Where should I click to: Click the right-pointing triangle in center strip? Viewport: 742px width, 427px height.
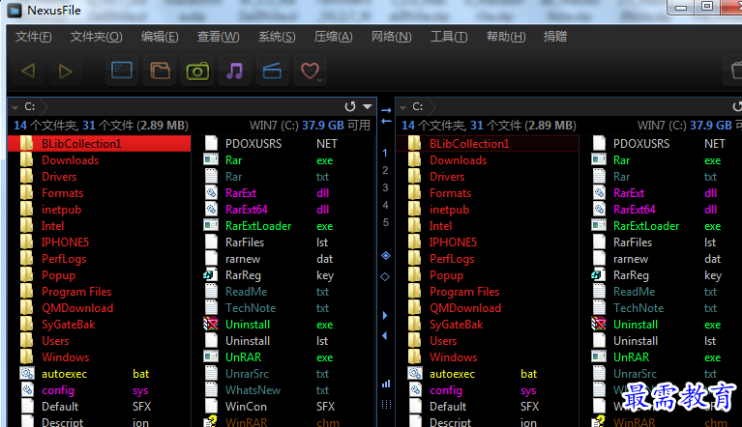point(385,315)
